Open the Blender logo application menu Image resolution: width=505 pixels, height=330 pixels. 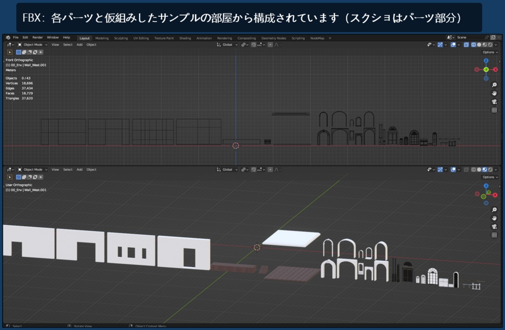[8, 37]
